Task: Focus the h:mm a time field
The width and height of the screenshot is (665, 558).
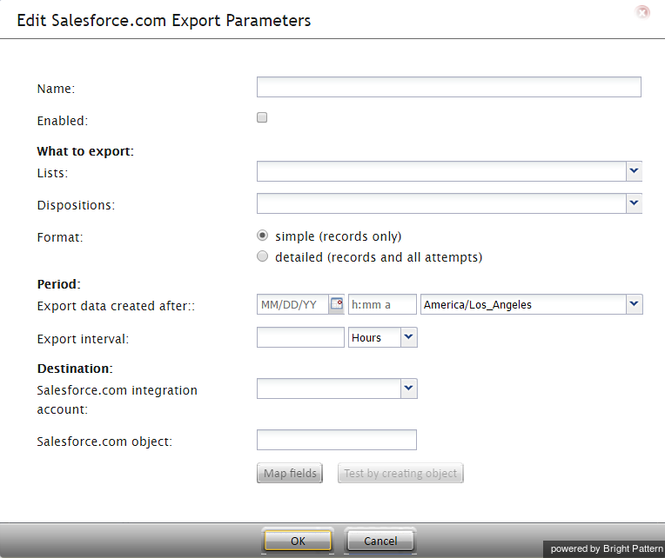Action: tap(382, 304)
